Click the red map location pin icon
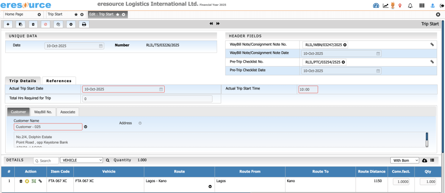 coord(400,6)
